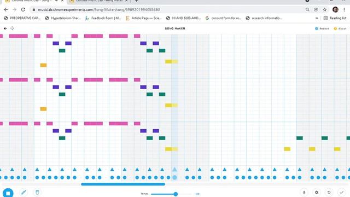Toggle the highlighted percussion circle at the playhead

pyautogui.click(x=174, y=177)
